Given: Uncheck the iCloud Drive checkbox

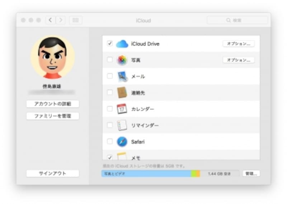Looking at the screenshot, I should pos(110,43).
